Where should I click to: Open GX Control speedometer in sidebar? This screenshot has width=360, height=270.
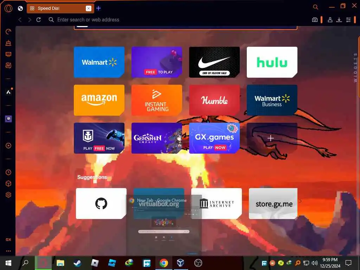(8, 32)
